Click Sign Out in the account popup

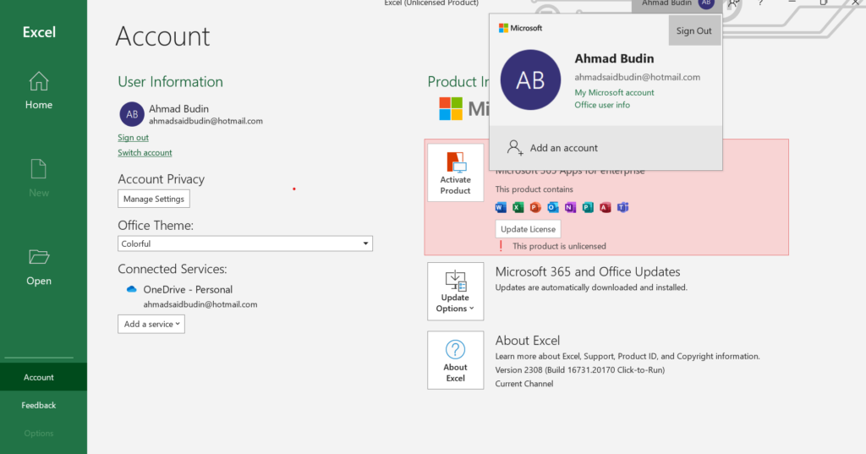(693, 31)
